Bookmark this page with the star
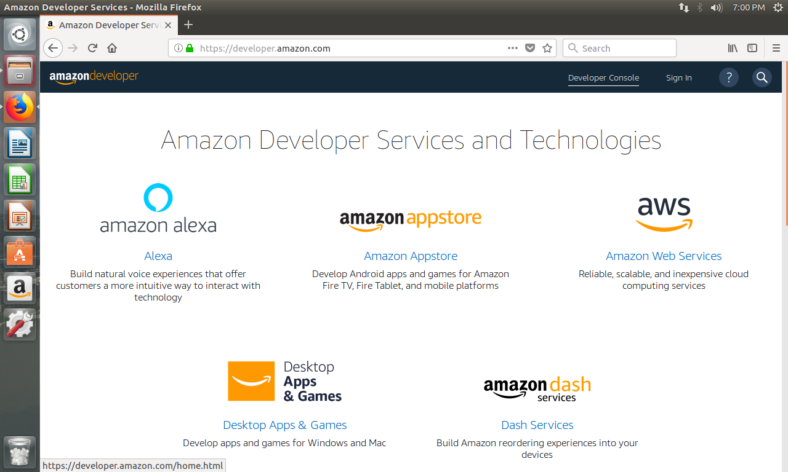788x472 pixels. 547,48
